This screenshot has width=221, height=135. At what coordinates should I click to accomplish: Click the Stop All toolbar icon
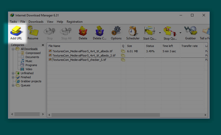tap(66, 31)
